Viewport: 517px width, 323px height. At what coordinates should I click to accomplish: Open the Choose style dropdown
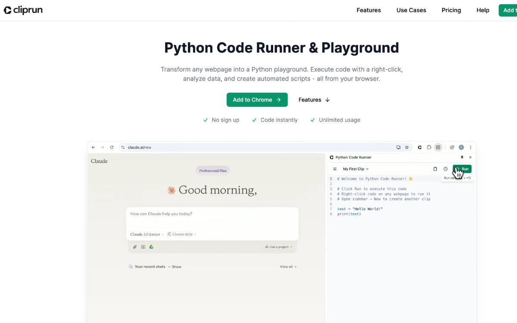point(182,234)
